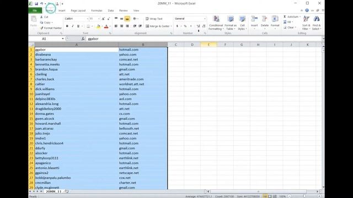The image size is (353, 198).
Task: Click the Copy button
Action: pyautogui.click(x=46, y=23)
